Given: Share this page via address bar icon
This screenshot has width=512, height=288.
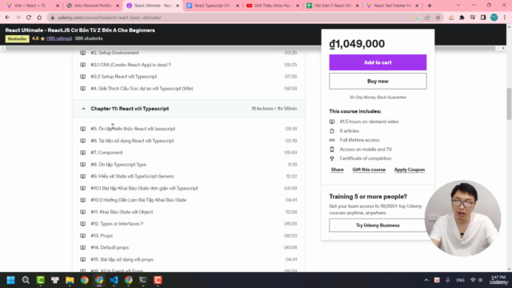Looking at the screenshot, I should [x=427, y=18].
